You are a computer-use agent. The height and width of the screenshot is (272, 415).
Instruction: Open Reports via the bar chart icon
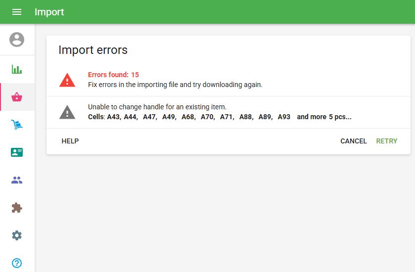click(17, 69)
